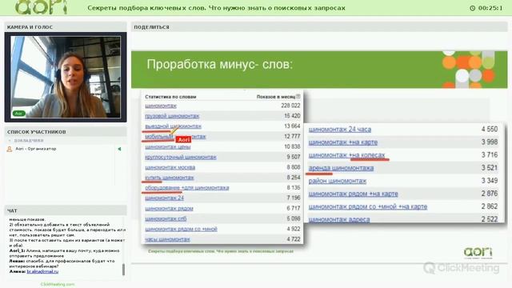Image resolution: width=512 pixels, height=288 pixels.
Task: Click the Aori logo in top header
Action: [42, 7]
